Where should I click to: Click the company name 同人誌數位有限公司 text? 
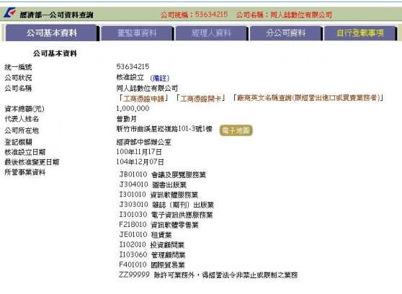147,88
